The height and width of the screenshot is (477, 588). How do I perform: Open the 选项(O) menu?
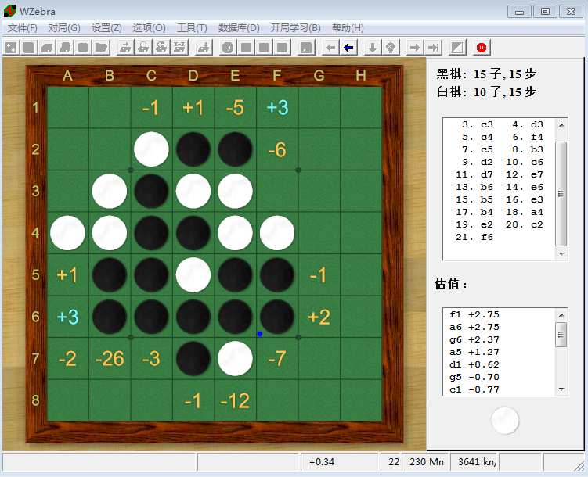click(149, 28)
